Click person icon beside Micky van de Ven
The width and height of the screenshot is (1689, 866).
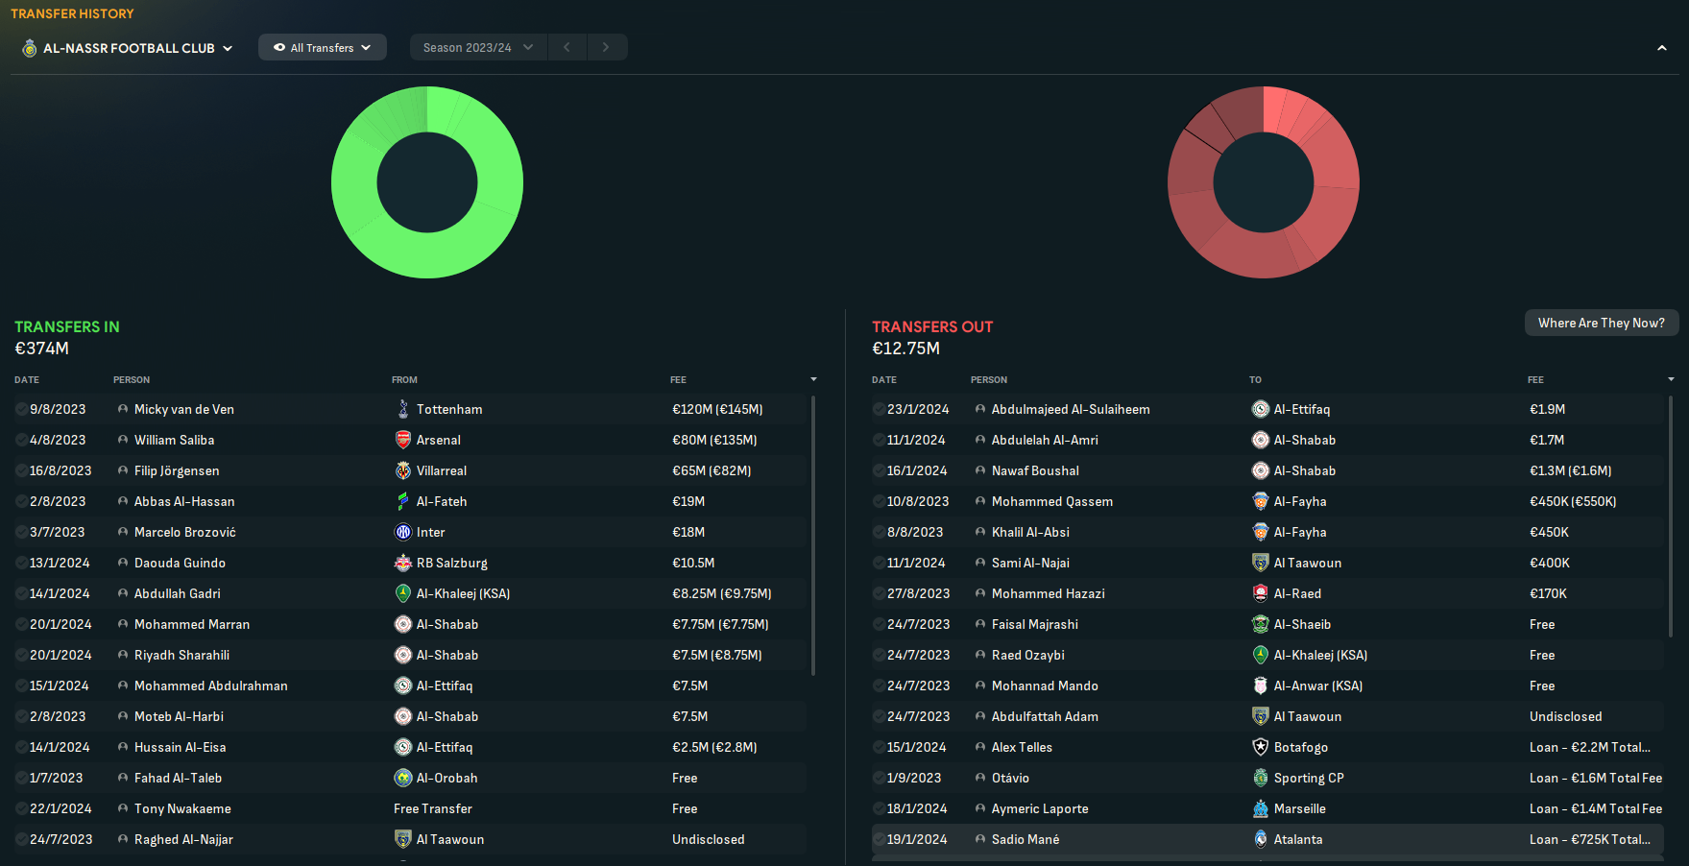123,409
